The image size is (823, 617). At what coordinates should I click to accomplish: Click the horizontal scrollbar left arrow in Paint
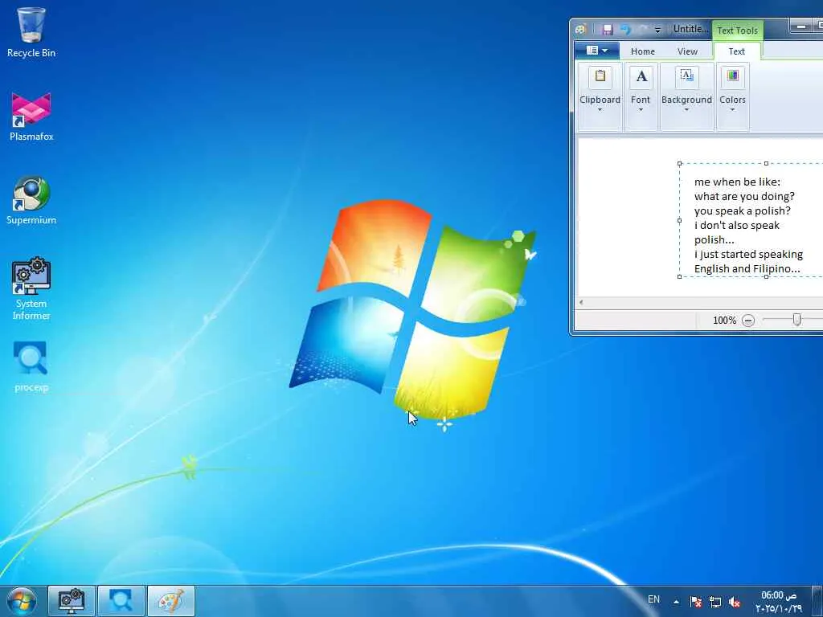[x=581, y=302]
